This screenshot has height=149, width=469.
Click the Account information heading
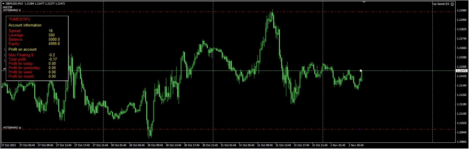[25, 25]
